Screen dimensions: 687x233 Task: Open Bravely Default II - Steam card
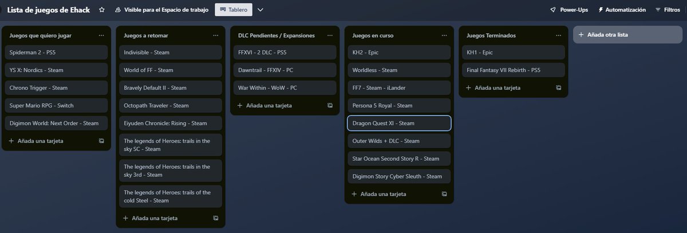pos(171,88)
